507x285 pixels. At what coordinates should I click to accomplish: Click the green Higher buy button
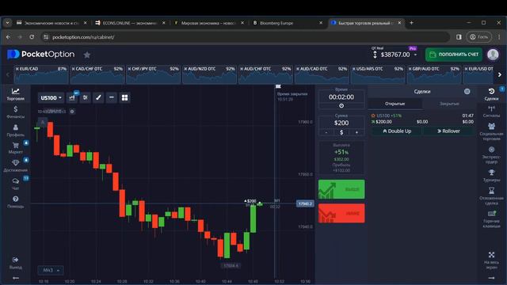tap(341, 189)
